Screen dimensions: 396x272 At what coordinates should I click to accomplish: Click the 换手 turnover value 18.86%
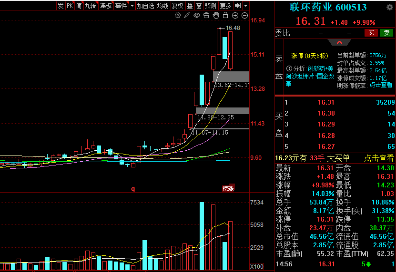(x=383, y=202)
